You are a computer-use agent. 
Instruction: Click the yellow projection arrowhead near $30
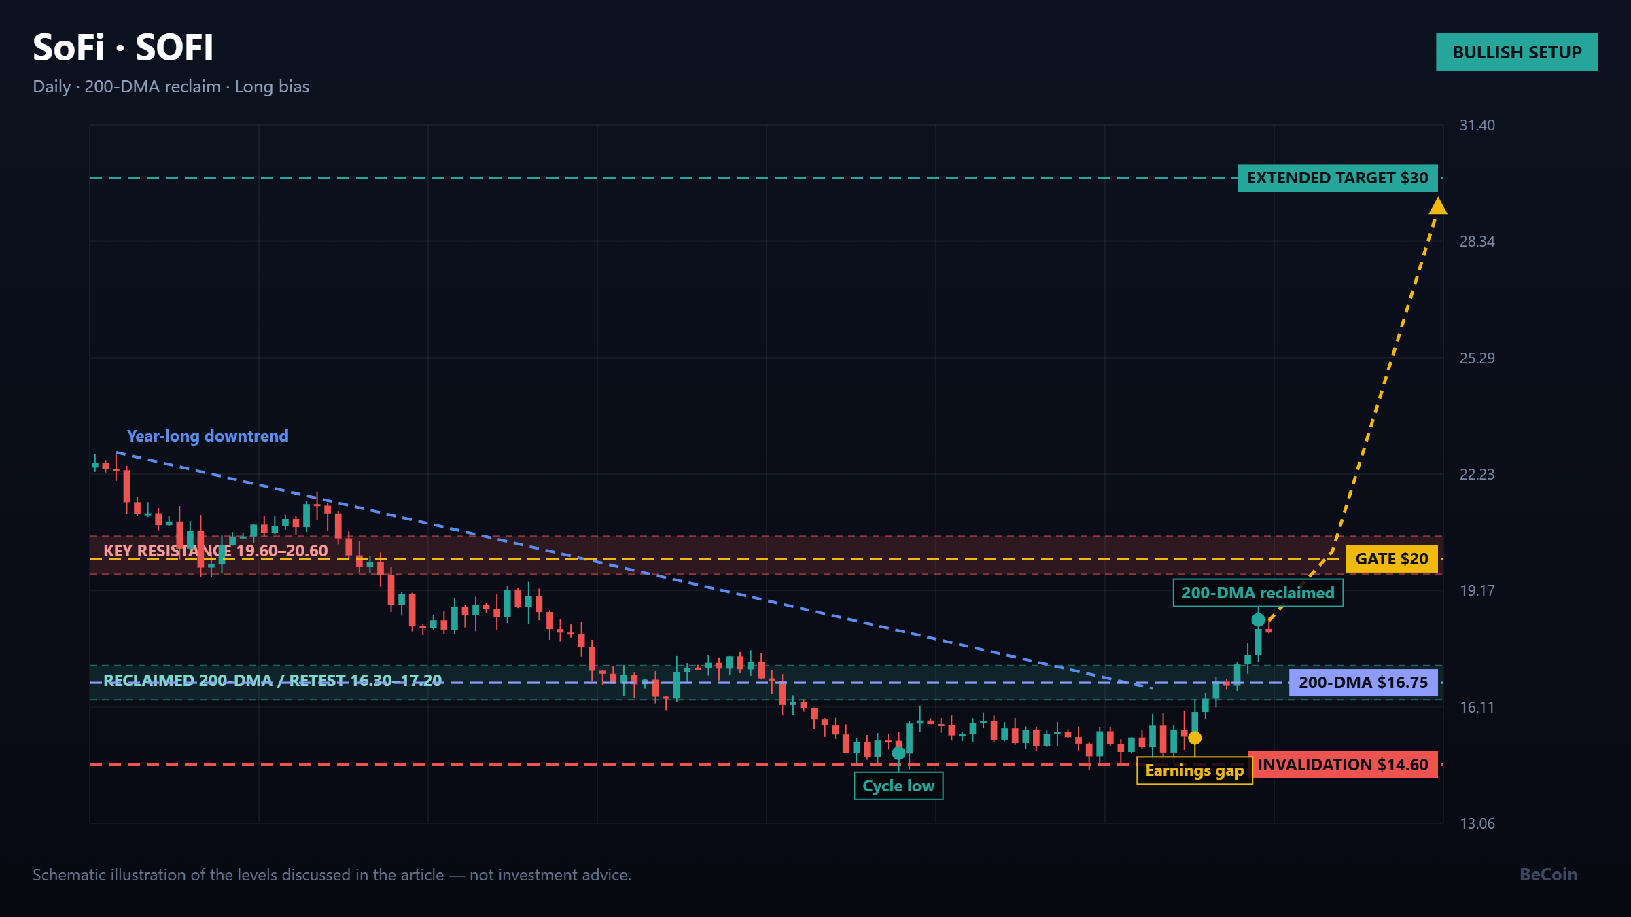click(1438, 205)
